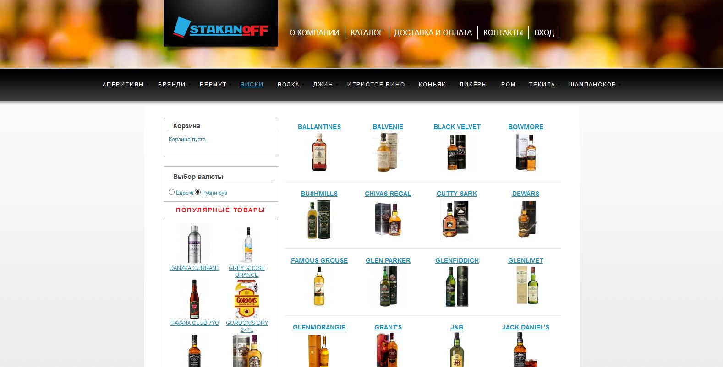The width and height of the screenshot is (723, 367).
Task: Open the DANZKA CURRANT product link
Action: click(x=194, y=268)
